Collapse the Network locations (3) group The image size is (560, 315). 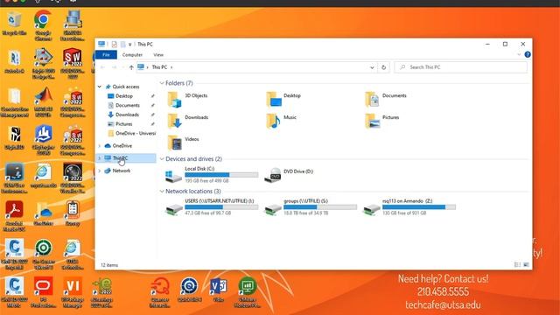coord(162,192)
